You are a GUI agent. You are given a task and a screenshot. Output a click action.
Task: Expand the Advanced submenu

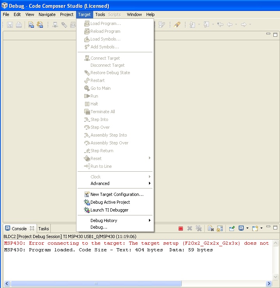coord(115,183)
